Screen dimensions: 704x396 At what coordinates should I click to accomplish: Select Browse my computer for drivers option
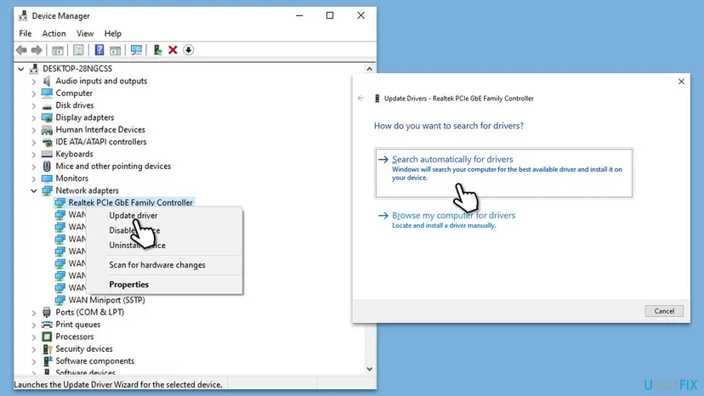point(453,219)
